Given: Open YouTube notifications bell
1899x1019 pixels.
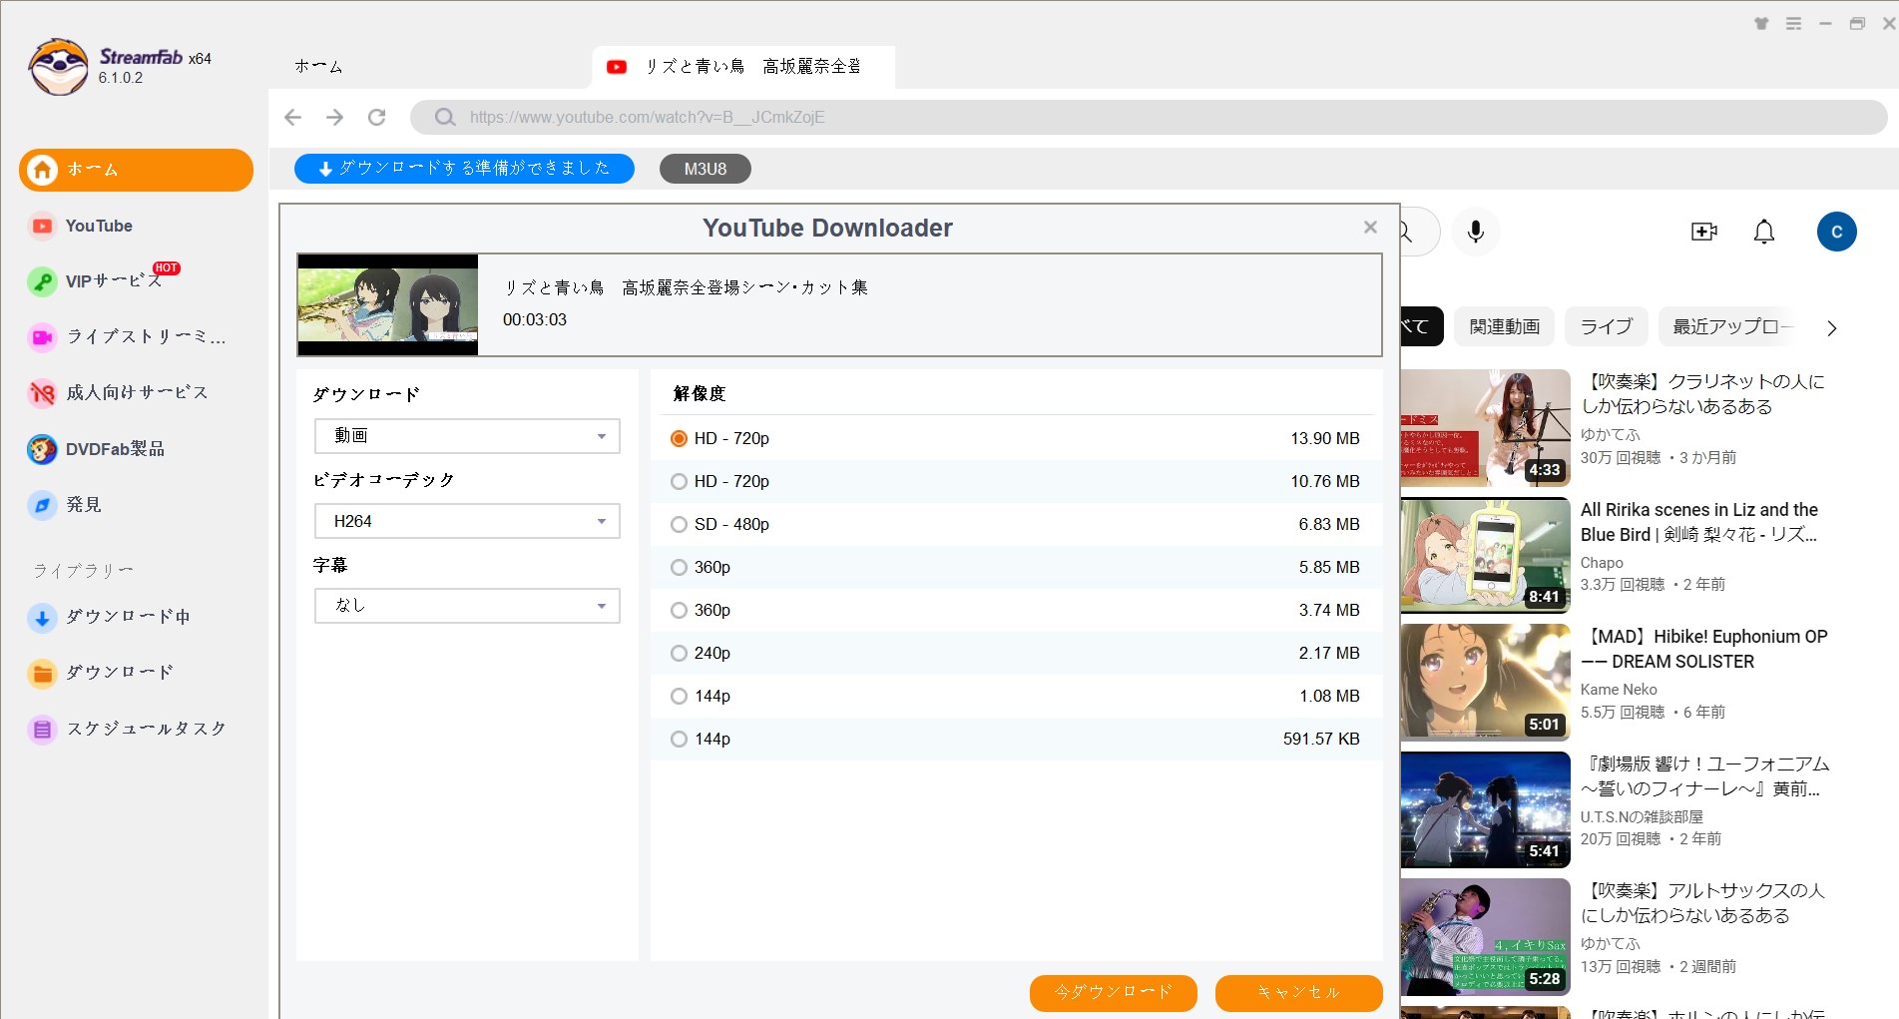Looking at the screenshot, I should pos(1764,232).
